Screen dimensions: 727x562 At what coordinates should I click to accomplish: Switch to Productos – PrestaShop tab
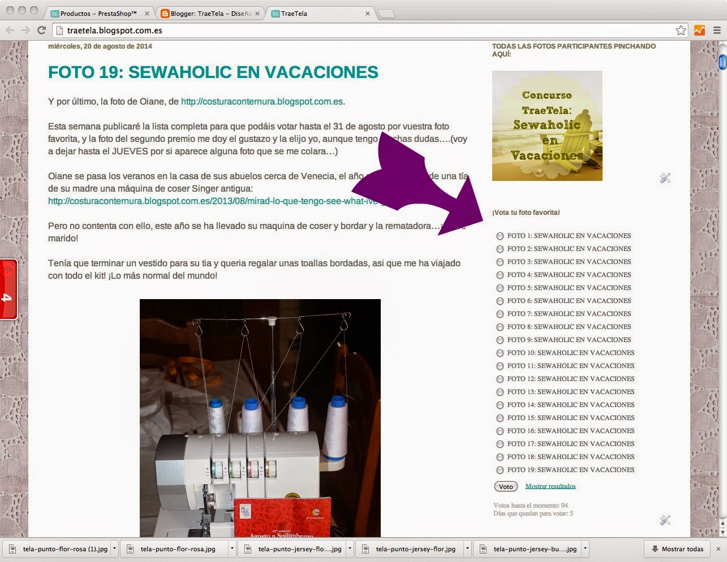click(98, 14)
